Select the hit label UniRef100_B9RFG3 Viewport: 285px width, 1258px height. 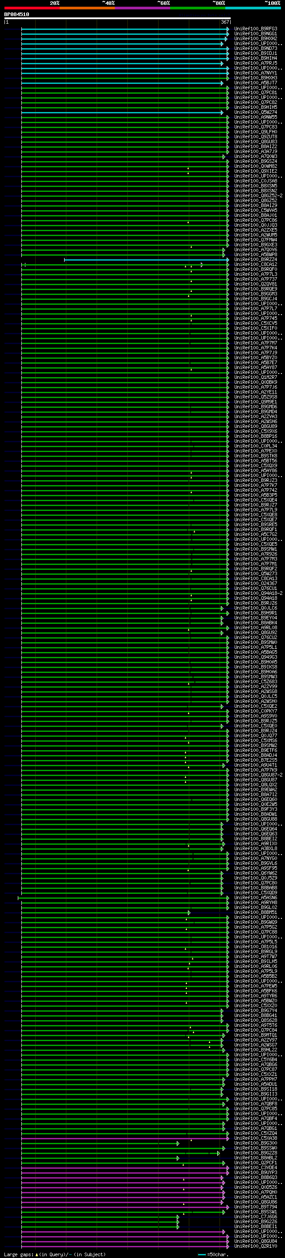[x=256, y=29]
